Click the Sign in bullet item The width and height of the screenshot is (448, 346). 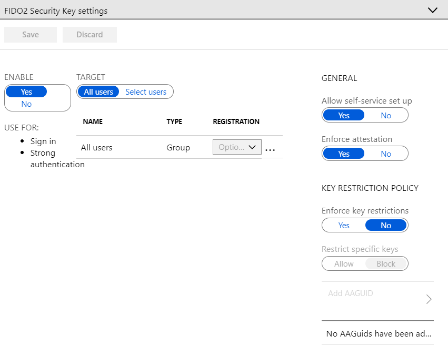click(x=43, y=141)
